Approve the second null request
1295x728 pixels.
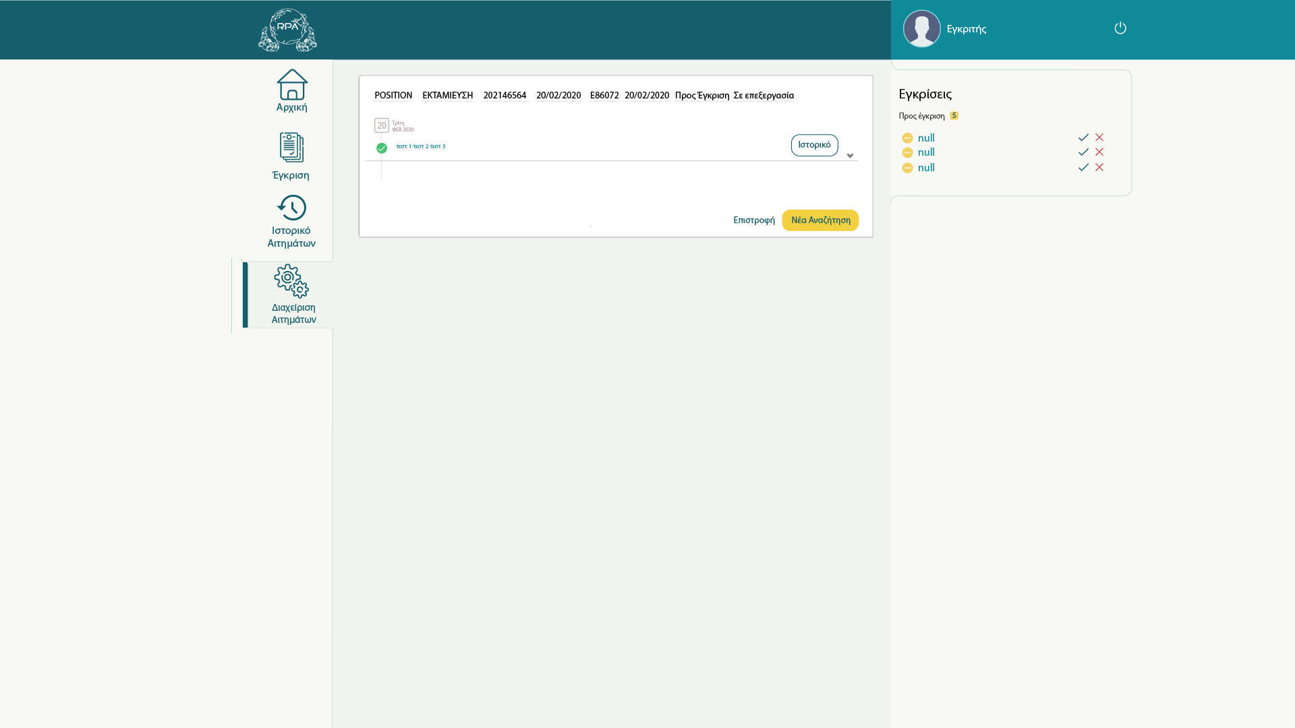click(1083, 152)
